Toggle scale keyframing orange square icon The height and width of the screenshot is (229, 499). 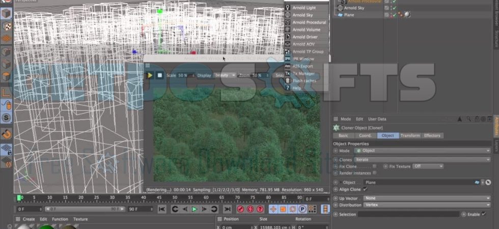pyautogui.click(x=283, y=209)
